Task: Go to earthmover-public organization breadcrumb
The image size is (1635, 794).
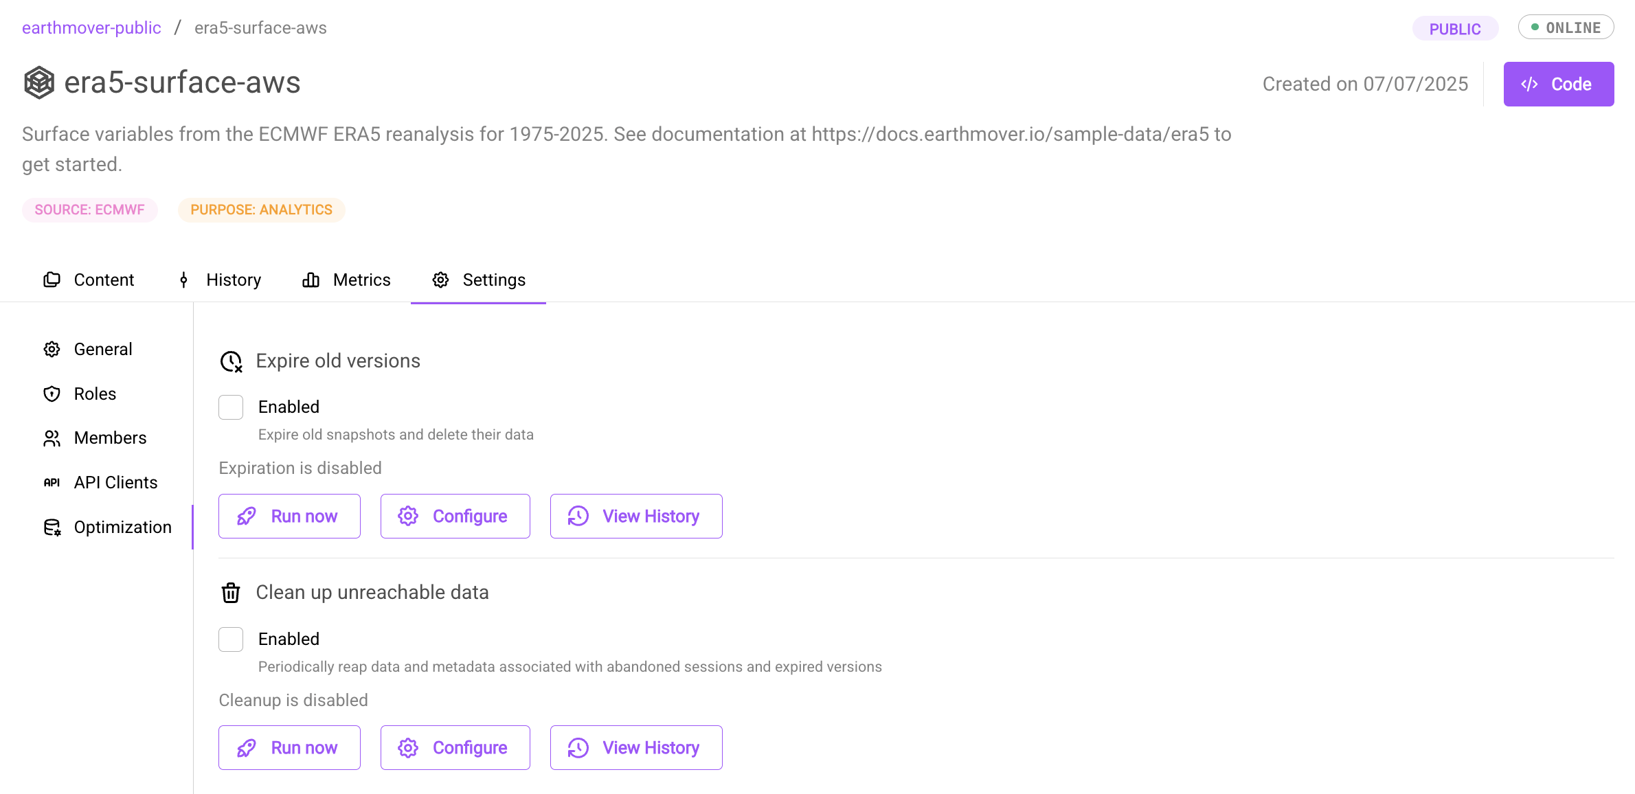Action: [x=91, y=27]
